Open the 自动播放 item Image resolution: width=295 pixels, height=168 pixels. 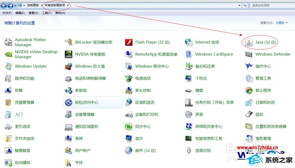[x=17, y=163]
